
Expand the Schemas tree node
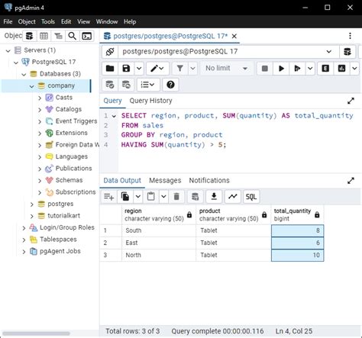coord(40,181)
